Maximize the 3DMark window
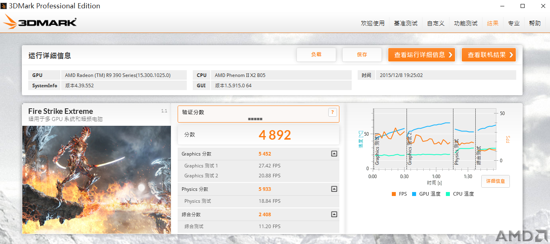550x244 pixels. [523, 6]
